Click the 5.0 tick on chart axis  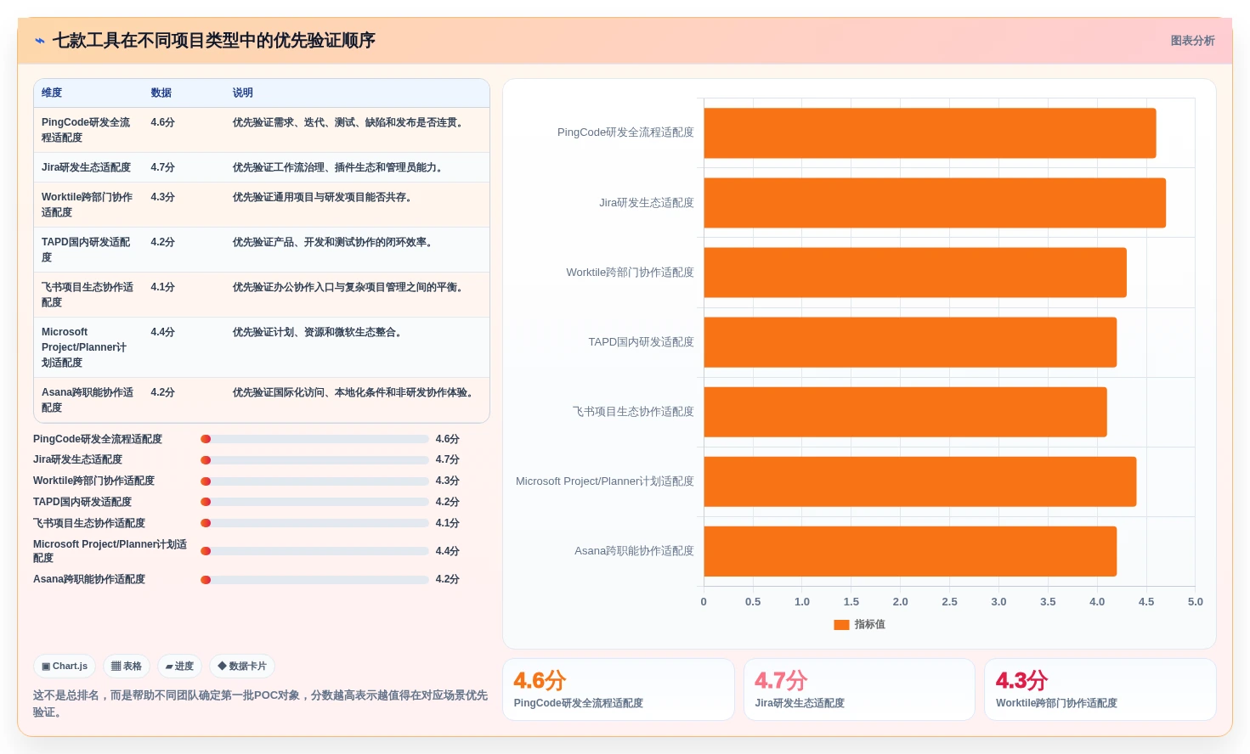pyautogui.click(x=1196, y=602)
